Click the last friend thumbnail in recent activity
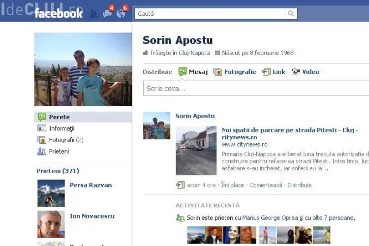The width and height of the screenshot is (369, 246). [x=322, y=235]
